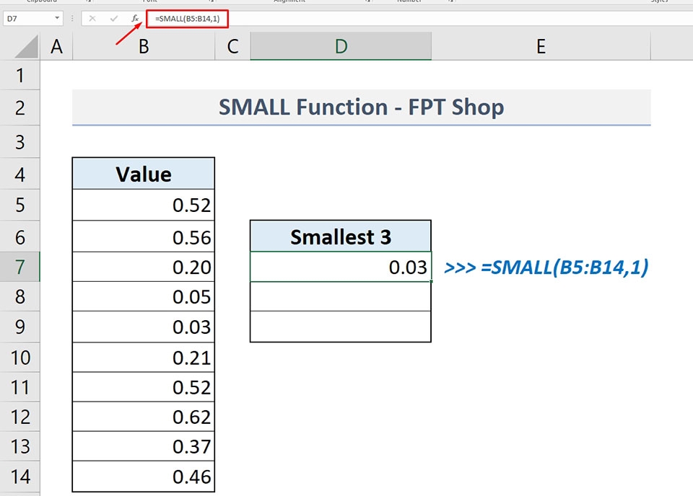Select row 14 header

(20, 477)
